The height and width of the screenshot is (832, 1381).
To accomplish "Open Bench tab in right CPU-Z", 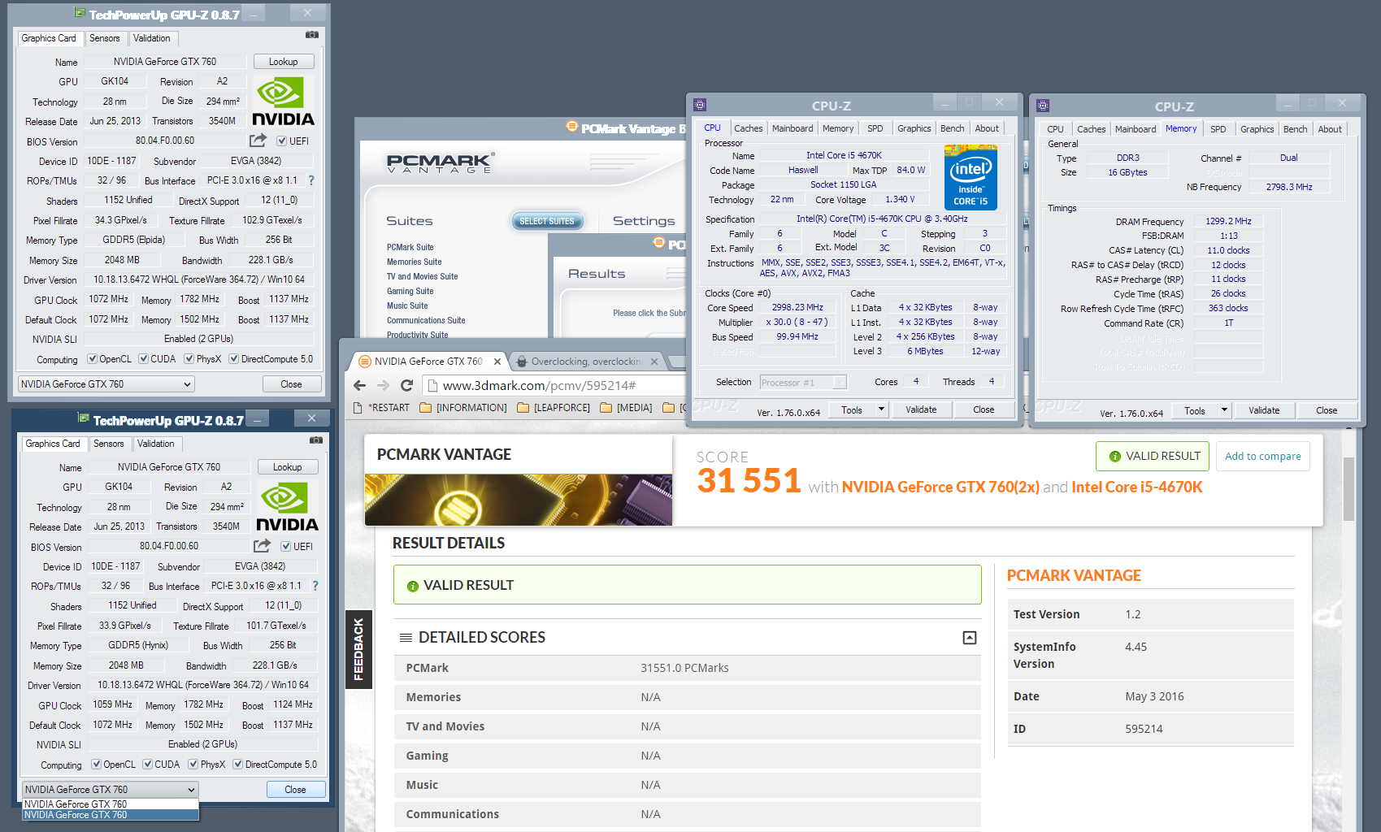I will pyautogui.click(x=1296, y=129).
